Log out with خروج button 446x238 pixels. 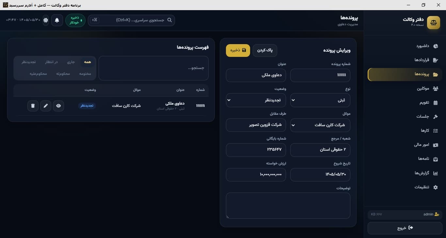[x=405, y=228]
